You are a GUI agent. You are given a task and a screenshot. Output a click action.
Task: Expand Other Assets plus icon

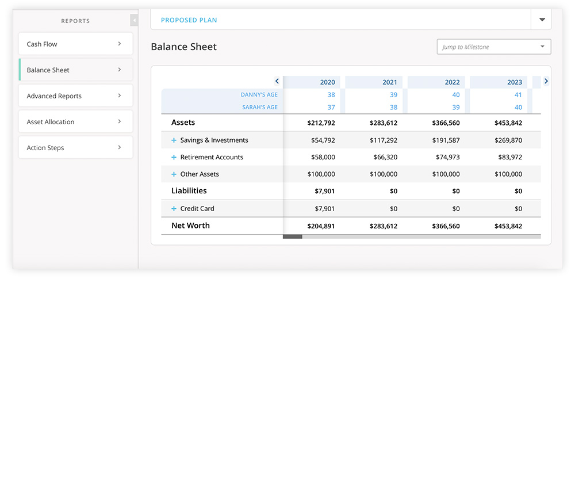click(x=174, y=174)
